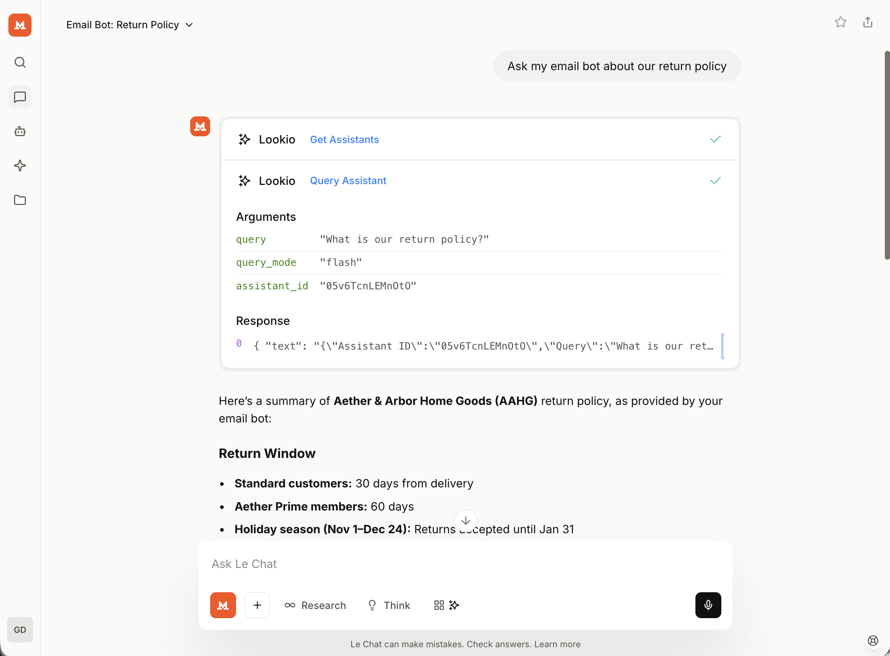Favorite the conversation with the star icon

click(841, 22)
